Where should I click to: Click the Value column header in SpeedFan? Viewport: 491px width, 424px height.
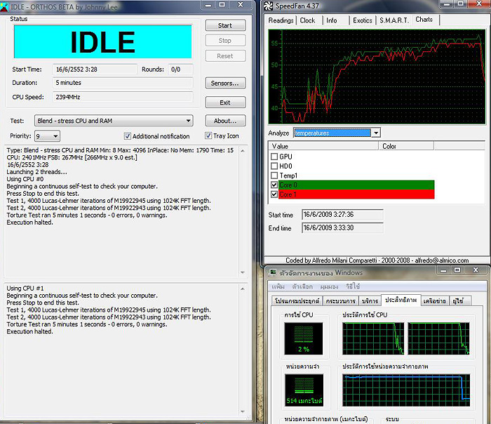(x=323, y=146)
